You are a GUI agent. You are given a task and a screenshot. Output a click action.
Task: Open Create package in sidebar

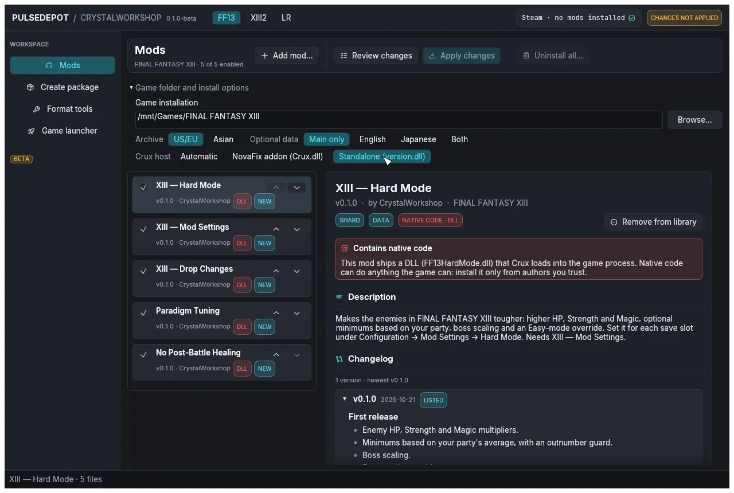63,87
